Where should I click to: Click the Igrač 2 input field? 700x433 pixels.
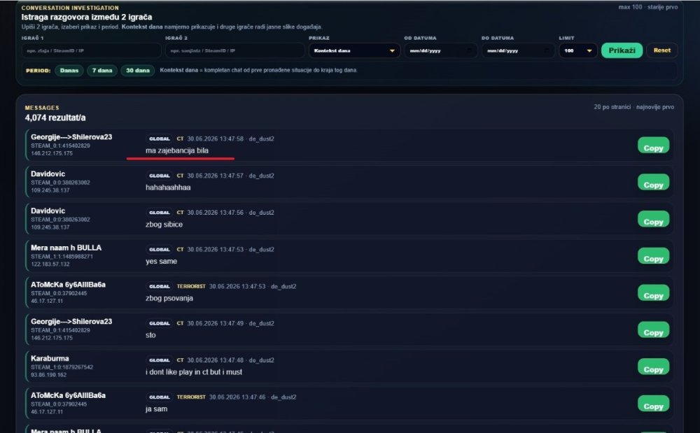tap(234, 50)
